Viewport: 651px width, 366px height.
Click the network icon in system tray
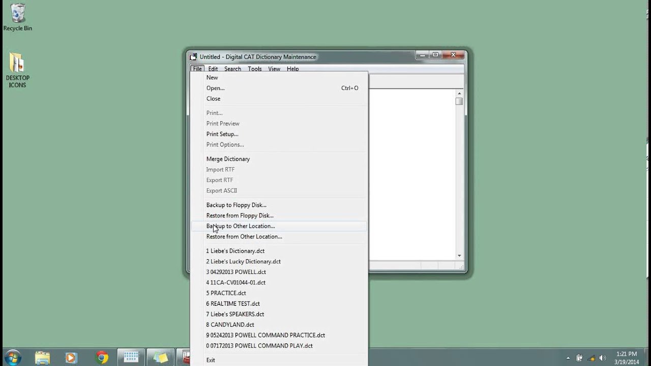pyautogui.click(x=591, y=358)
